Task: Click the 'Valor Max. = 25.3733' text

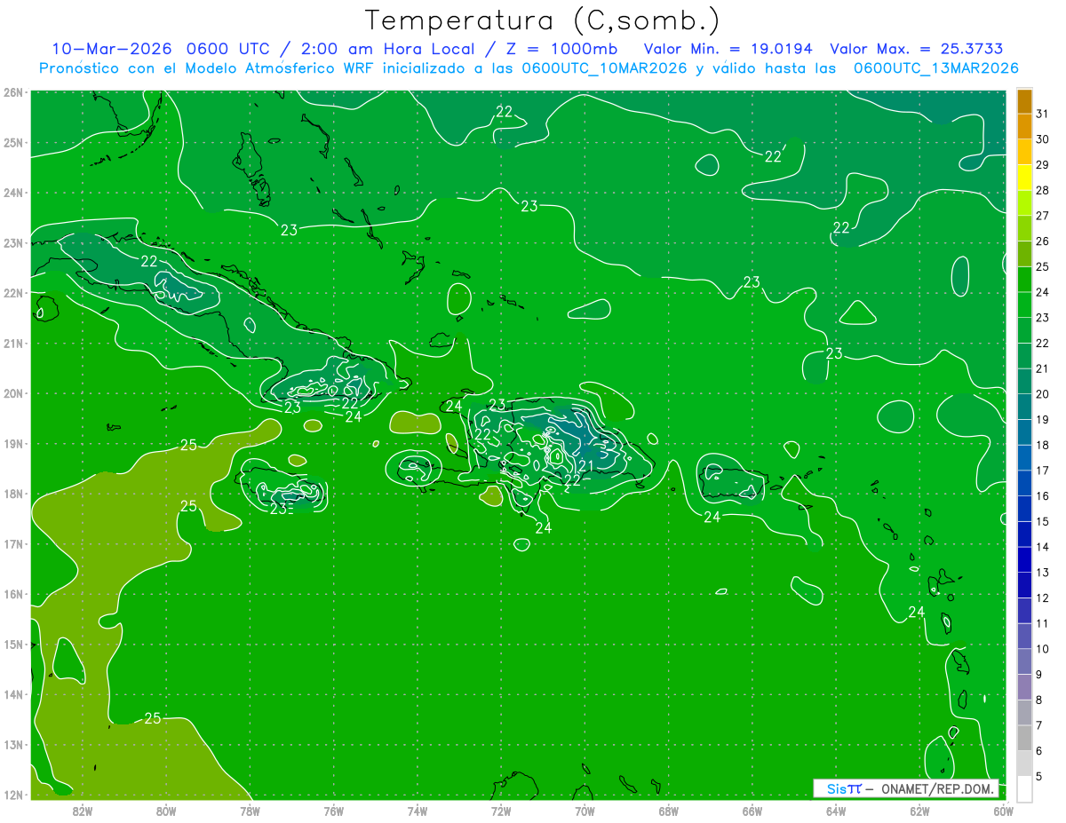Action: 917,49
